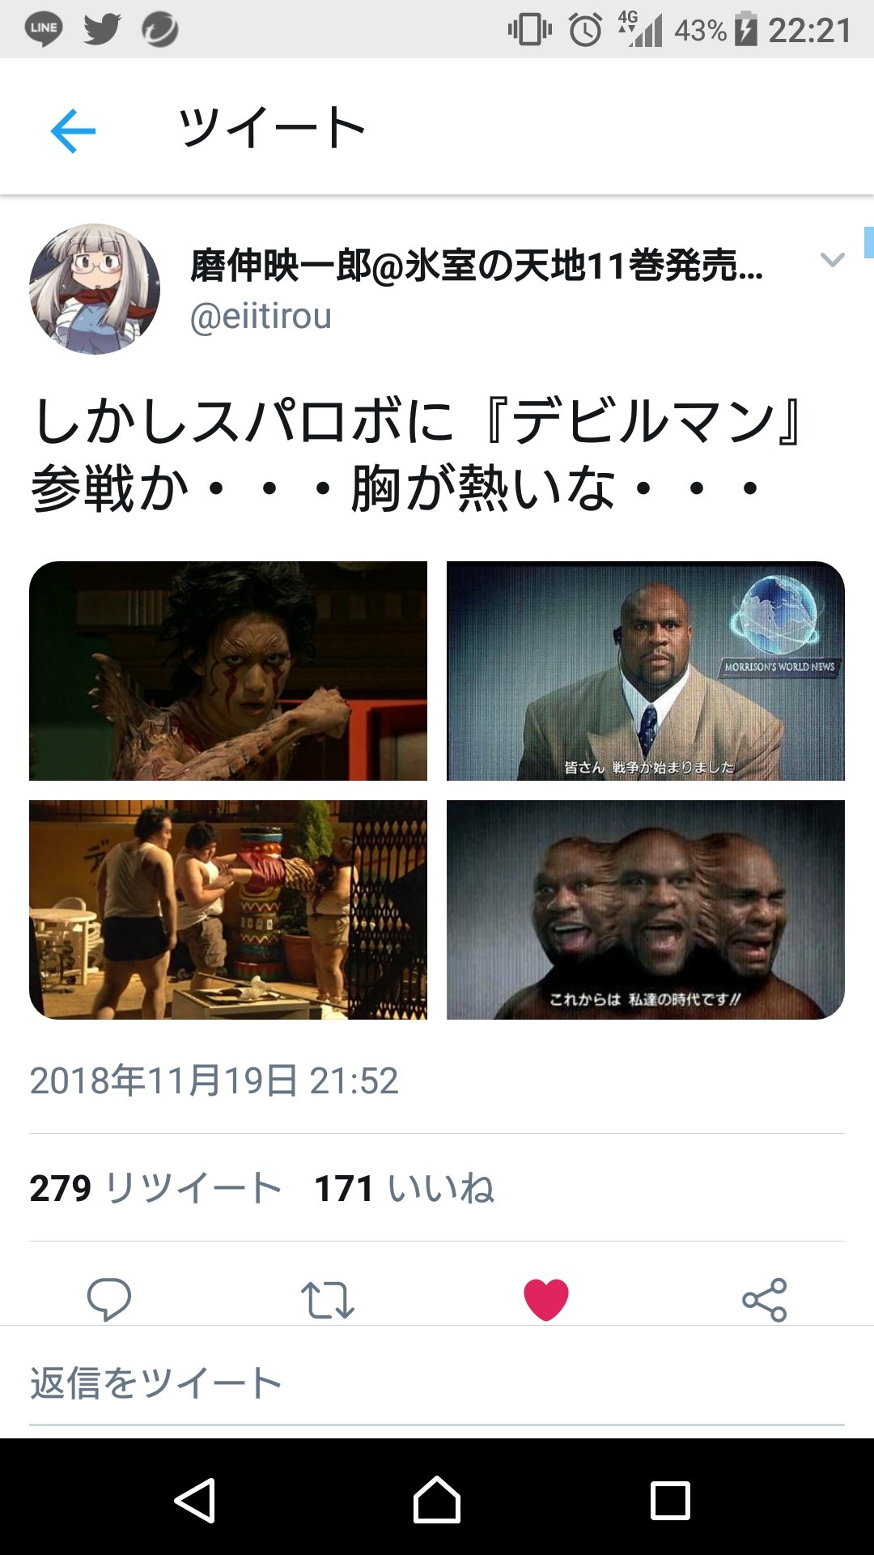Open the @eiitirou profile handle

click(x=261, y=316)
